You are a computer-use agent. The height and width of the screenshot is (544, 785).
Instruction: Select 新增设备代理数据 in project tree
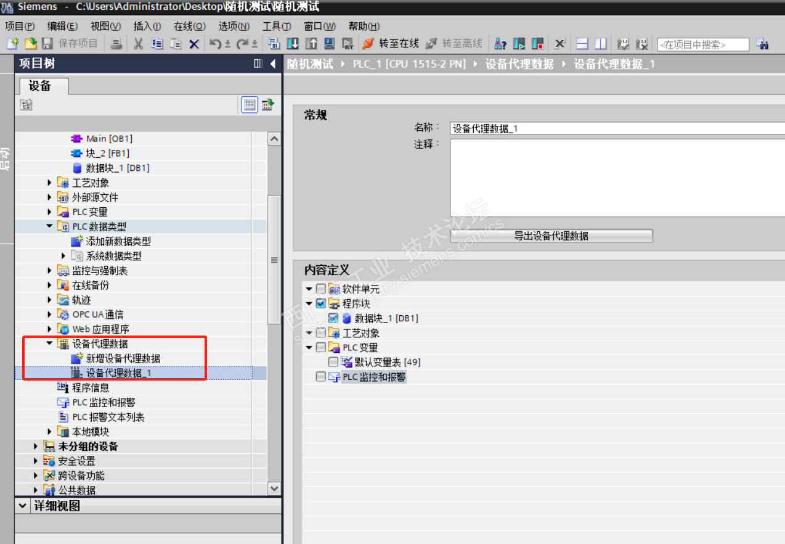(x=123, y=358)
